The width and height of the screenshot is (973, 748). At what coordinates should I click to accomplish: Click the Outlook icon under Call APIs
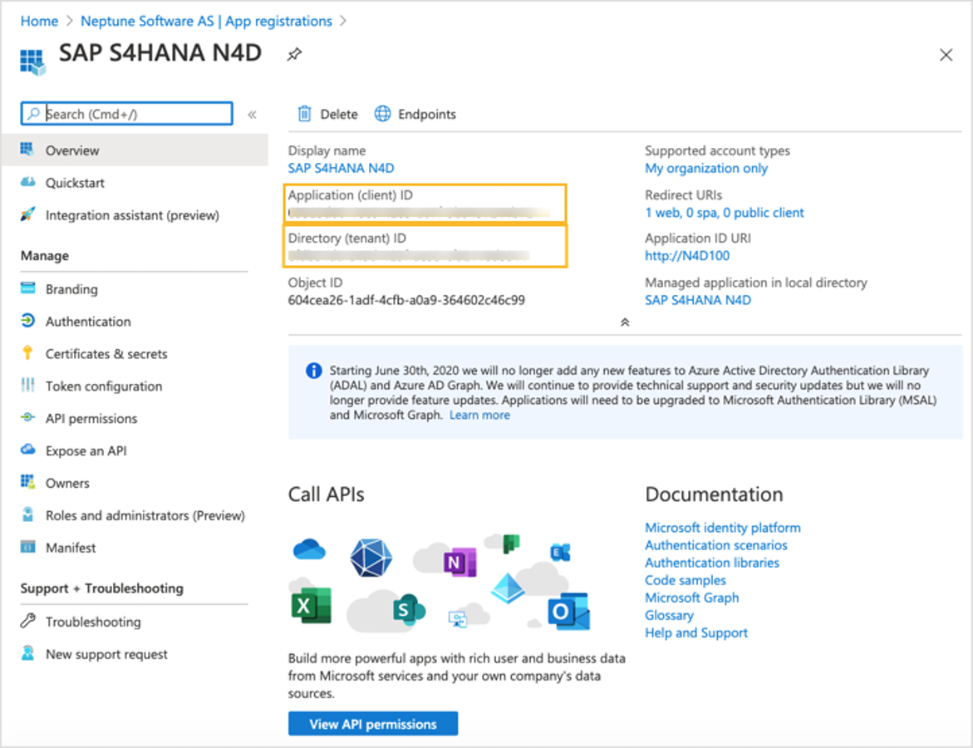(568, 613)
